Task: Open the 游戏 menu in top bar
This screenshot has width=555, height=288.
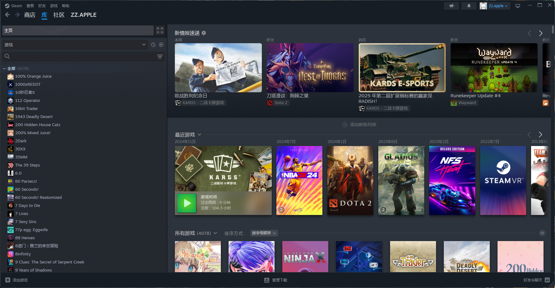Action: click(x=54, y=6)
